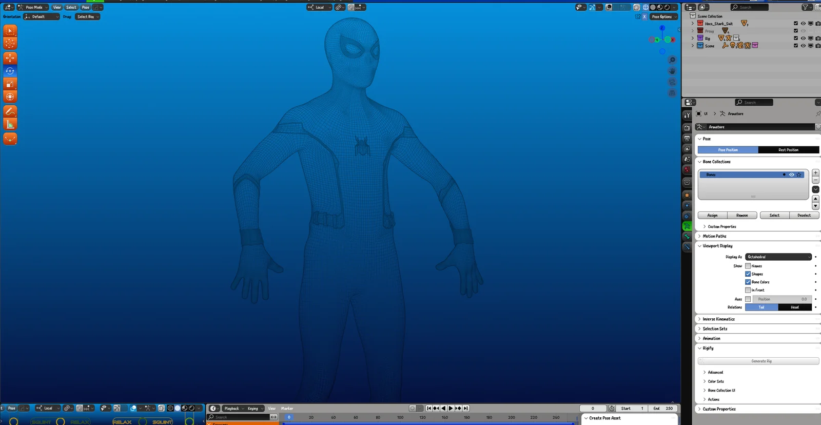This screenshot has width=821, height=425.
Task: Jump to the first frame
Action: (x=429, y=409)
